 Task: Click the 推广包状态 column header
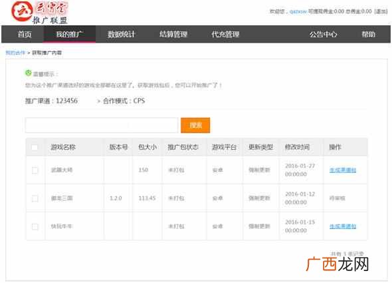click(x=183, y=147)
